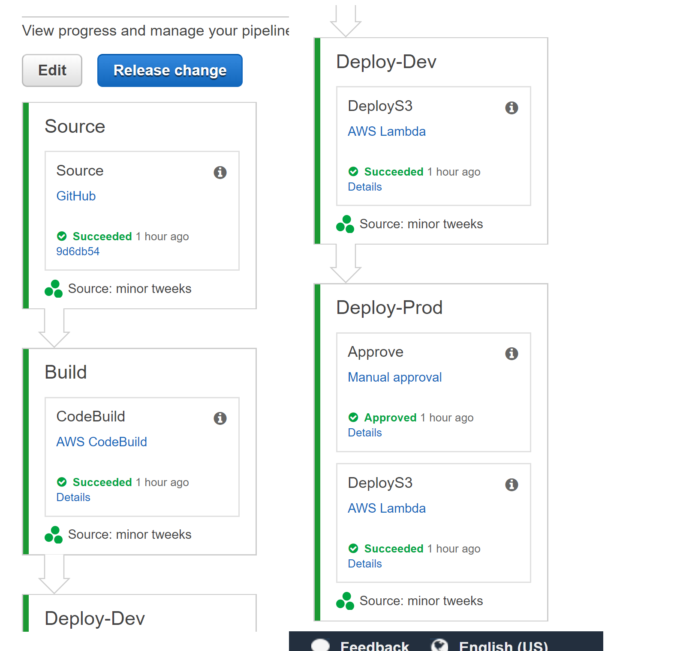Click the Release change button
The image size is (686, 651).
[x=170, y=70]
